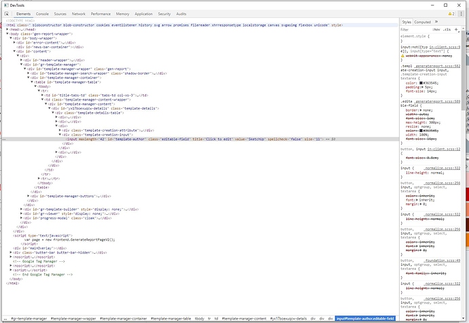Click #template-manager-table breadcrumb
This screenshot has width=469, height=323.
click(x=171, y=318)
